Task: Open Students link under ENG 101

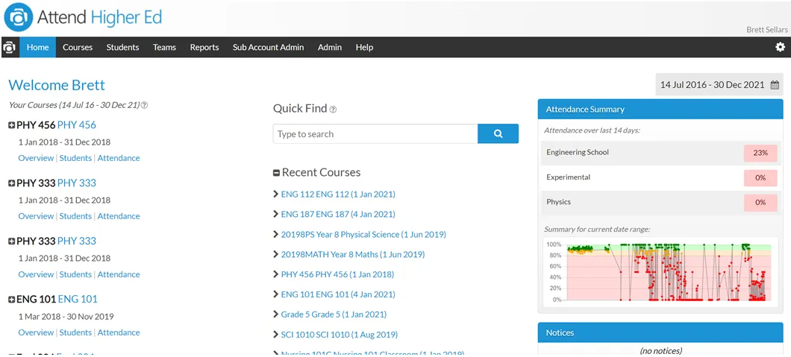Action: 75,332
